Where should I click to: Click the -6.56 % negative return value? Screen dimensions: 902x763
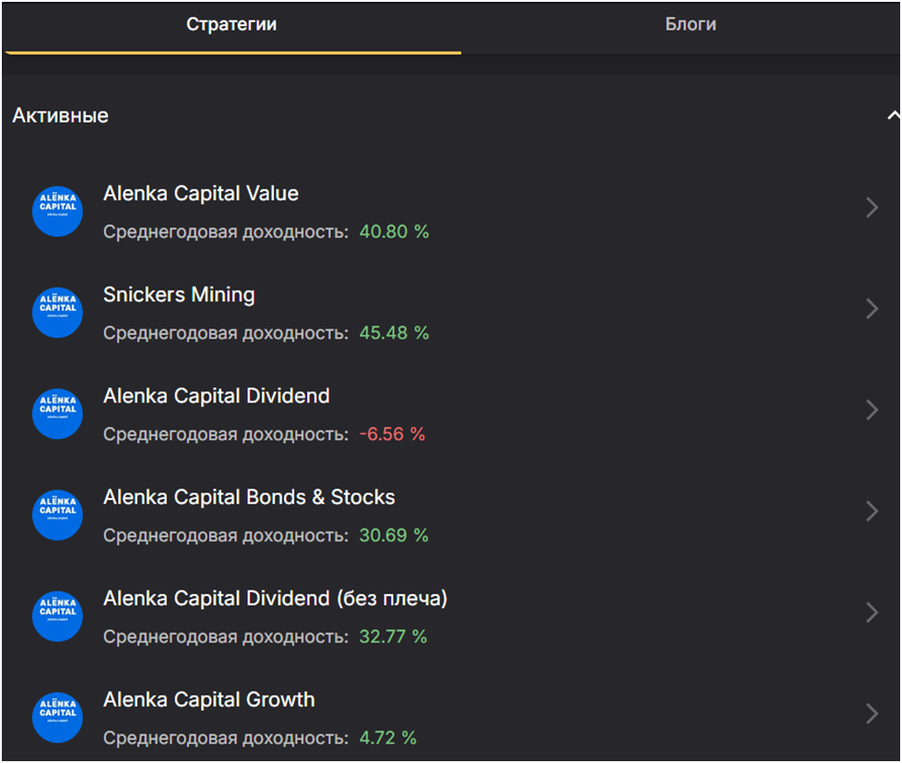[x=392, y=434]
